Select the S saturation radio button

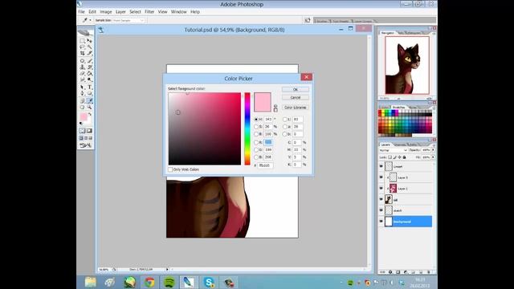[x=256, y=127]
